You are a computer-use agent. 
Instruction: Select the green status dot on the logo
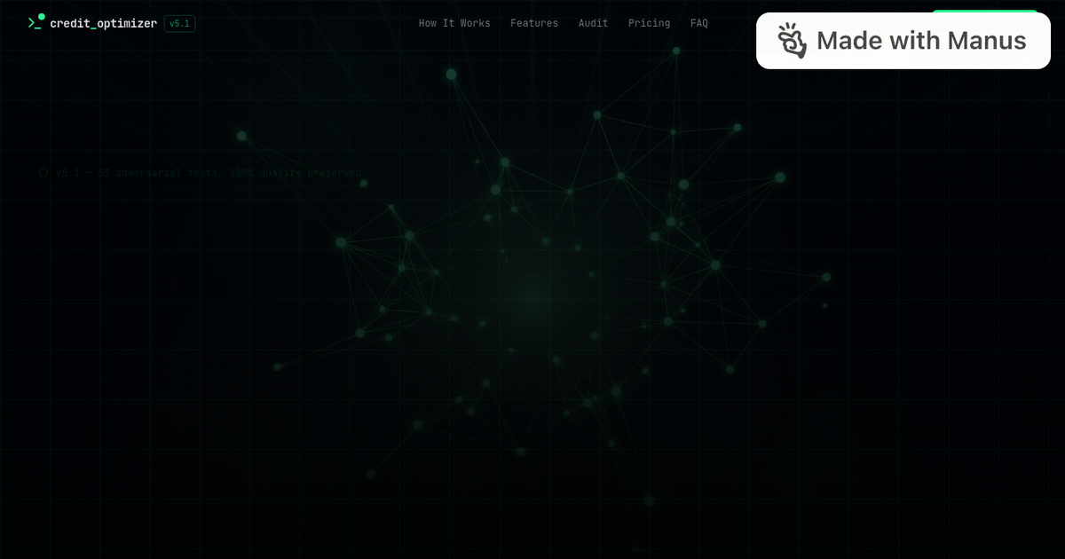click(41, 15)
